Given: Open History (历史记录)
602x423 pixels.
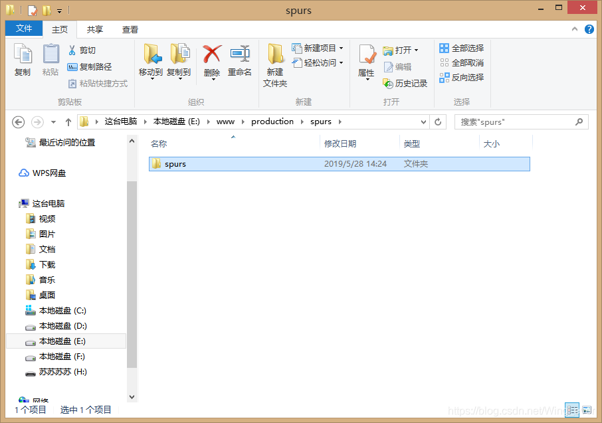Looking at the screenshot, I should pyautogui.click(x=405, y=83).
